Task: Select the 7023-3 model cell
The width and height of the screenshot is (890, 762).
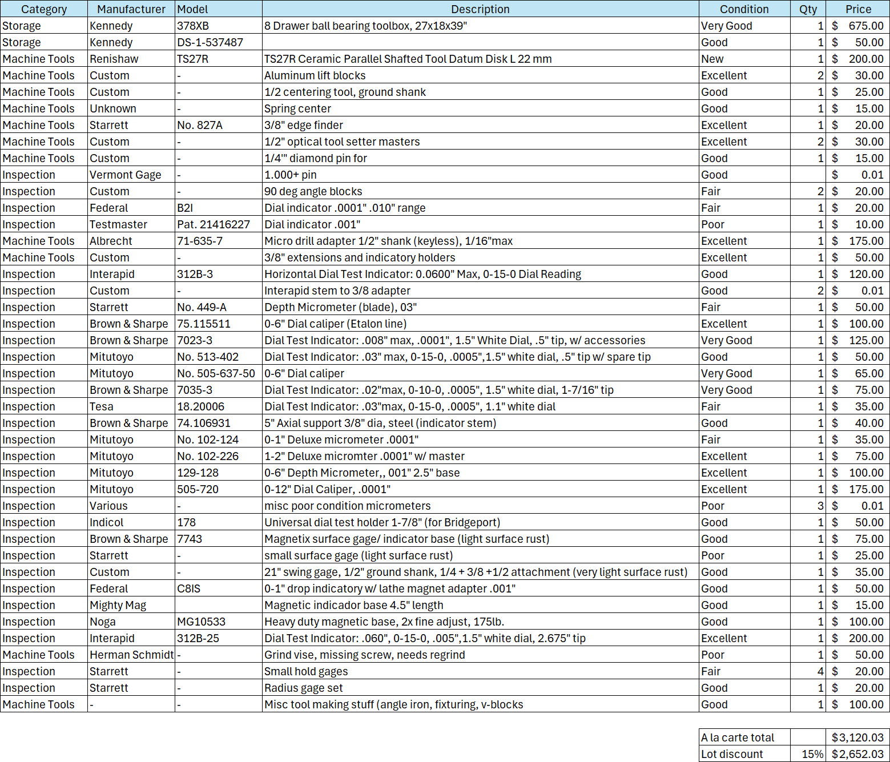Action: 219,340
